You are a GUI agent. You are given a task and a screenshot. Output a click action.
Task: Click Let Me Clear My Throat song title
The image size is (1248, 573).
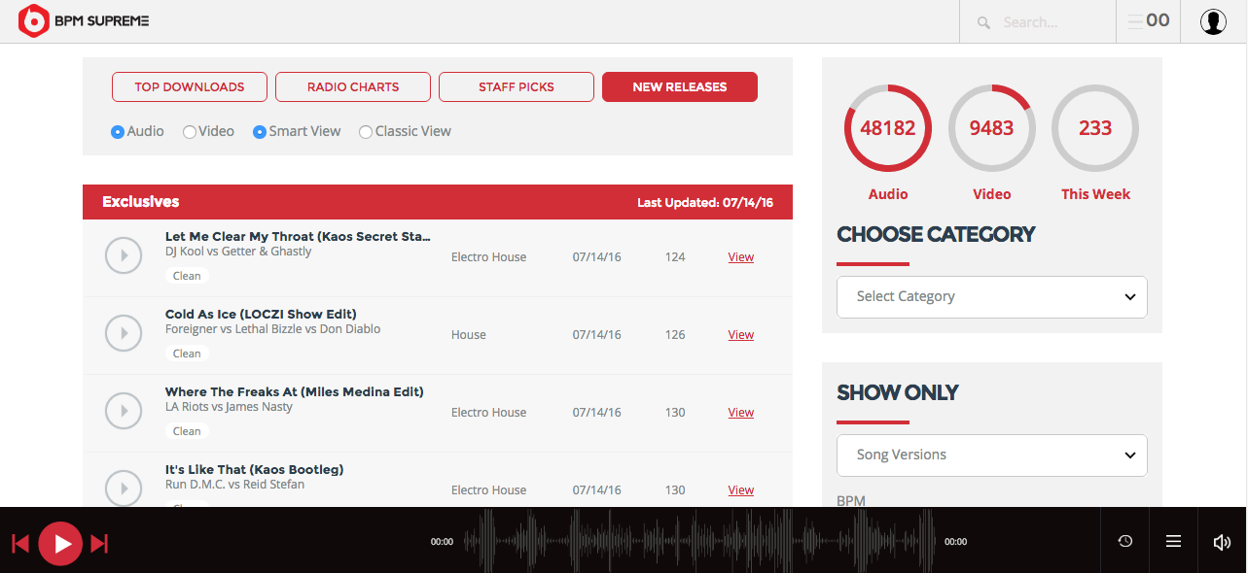click(298, 236)
